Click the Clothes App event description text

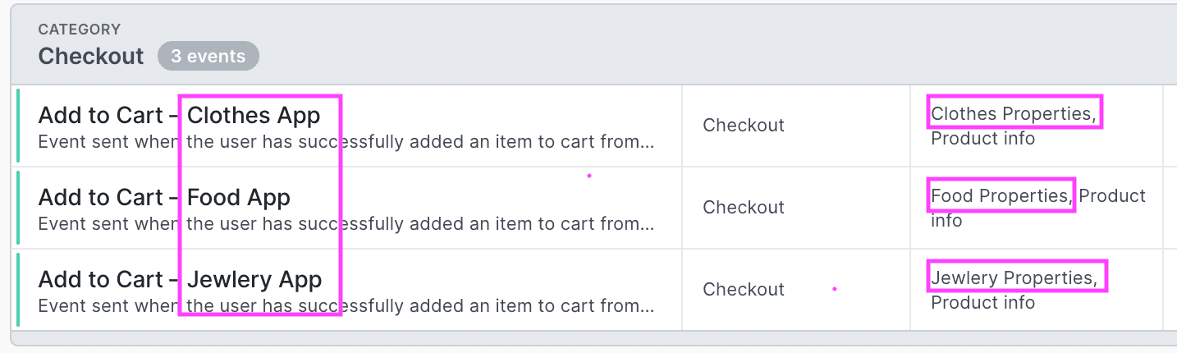click(346, 142)
